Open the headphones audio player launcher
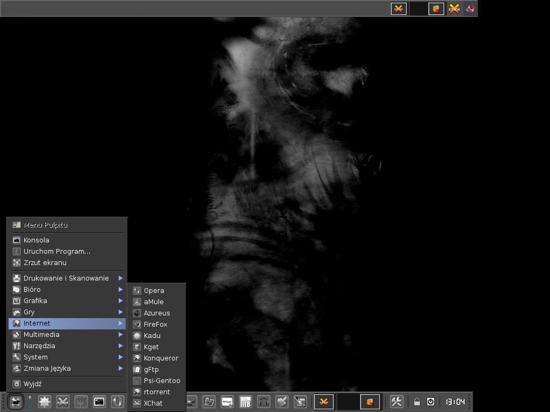Viewport: 550px width, 412px height. pyautogui.click(x=263, y=401)
